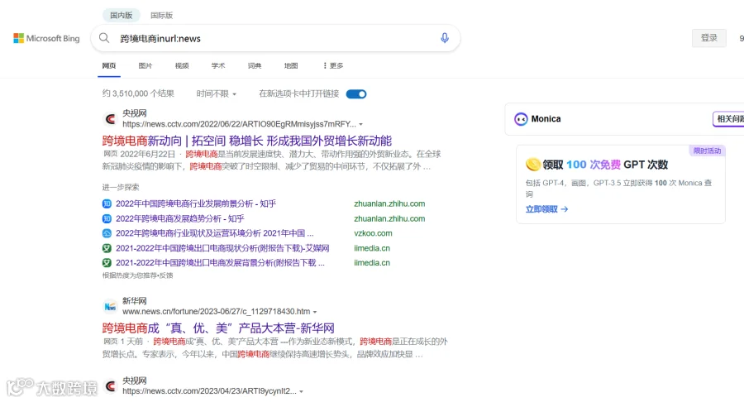744x402 pixels.
Task: Expand arrow next to www.news.cn URL
Action: (x=315, y=312)
